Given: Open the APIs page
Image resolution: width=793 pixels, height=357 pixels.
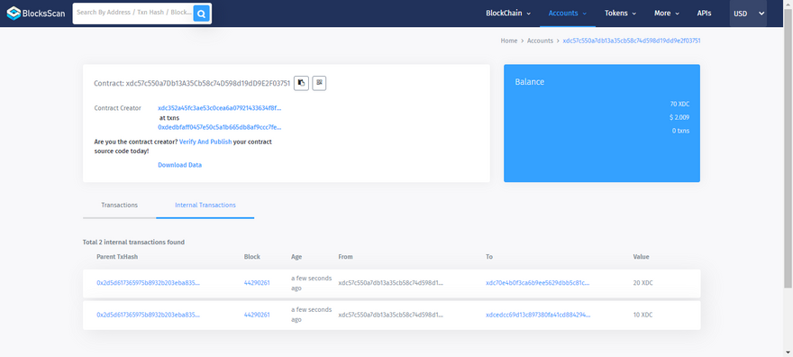Looking at the screenshot, I should tap(704, 14).
